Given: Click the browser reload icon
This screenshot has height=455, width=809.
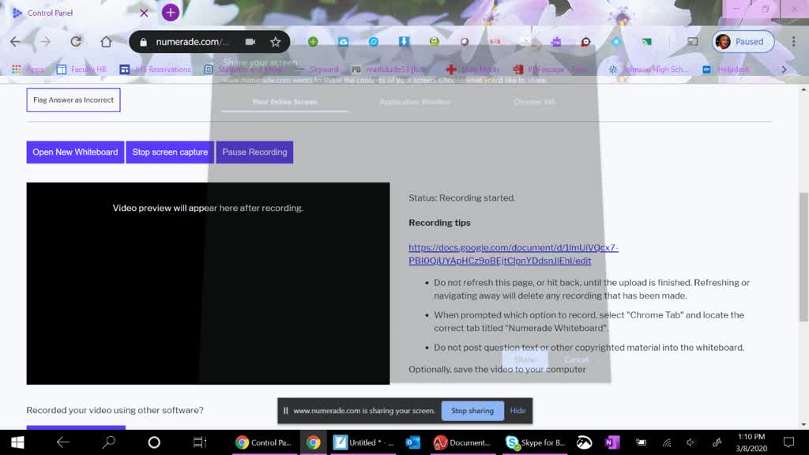Looking at the screenshot, I should click(76, 42).
